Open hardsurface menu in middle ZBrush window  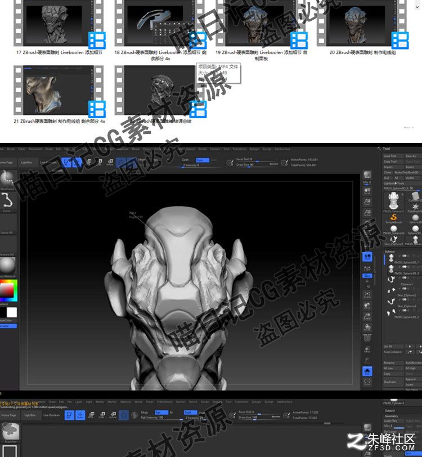282,149
